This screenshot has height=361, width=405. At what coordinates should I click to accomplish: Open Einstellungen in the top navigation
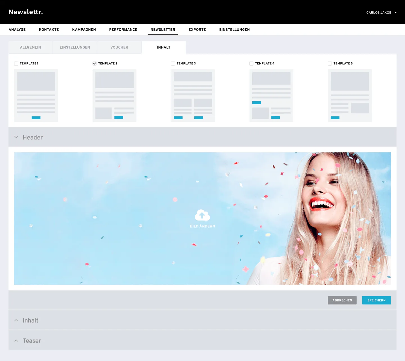[235, 30]
